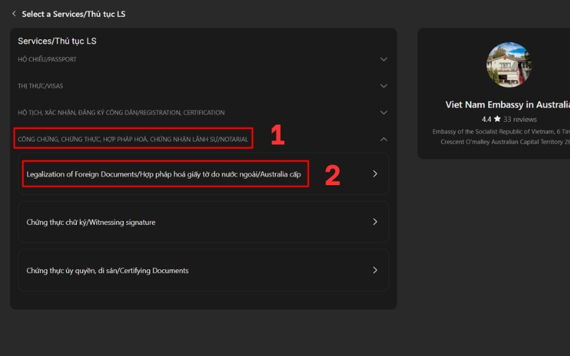Screen dimensions: 570x356
Task: Expand the Registration, Certification section chevron
Action: click(x=383, y=112)
